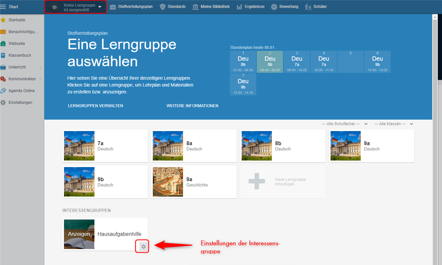The width and height of the screenshot is (442, 265).
Task: Click the WEITERE INFORMATIONEN link
Action: point(192,106)
